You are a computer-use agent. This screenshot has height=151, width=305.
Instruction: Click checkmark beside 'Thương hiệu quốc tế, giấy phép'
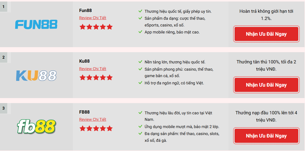(140, 11)
